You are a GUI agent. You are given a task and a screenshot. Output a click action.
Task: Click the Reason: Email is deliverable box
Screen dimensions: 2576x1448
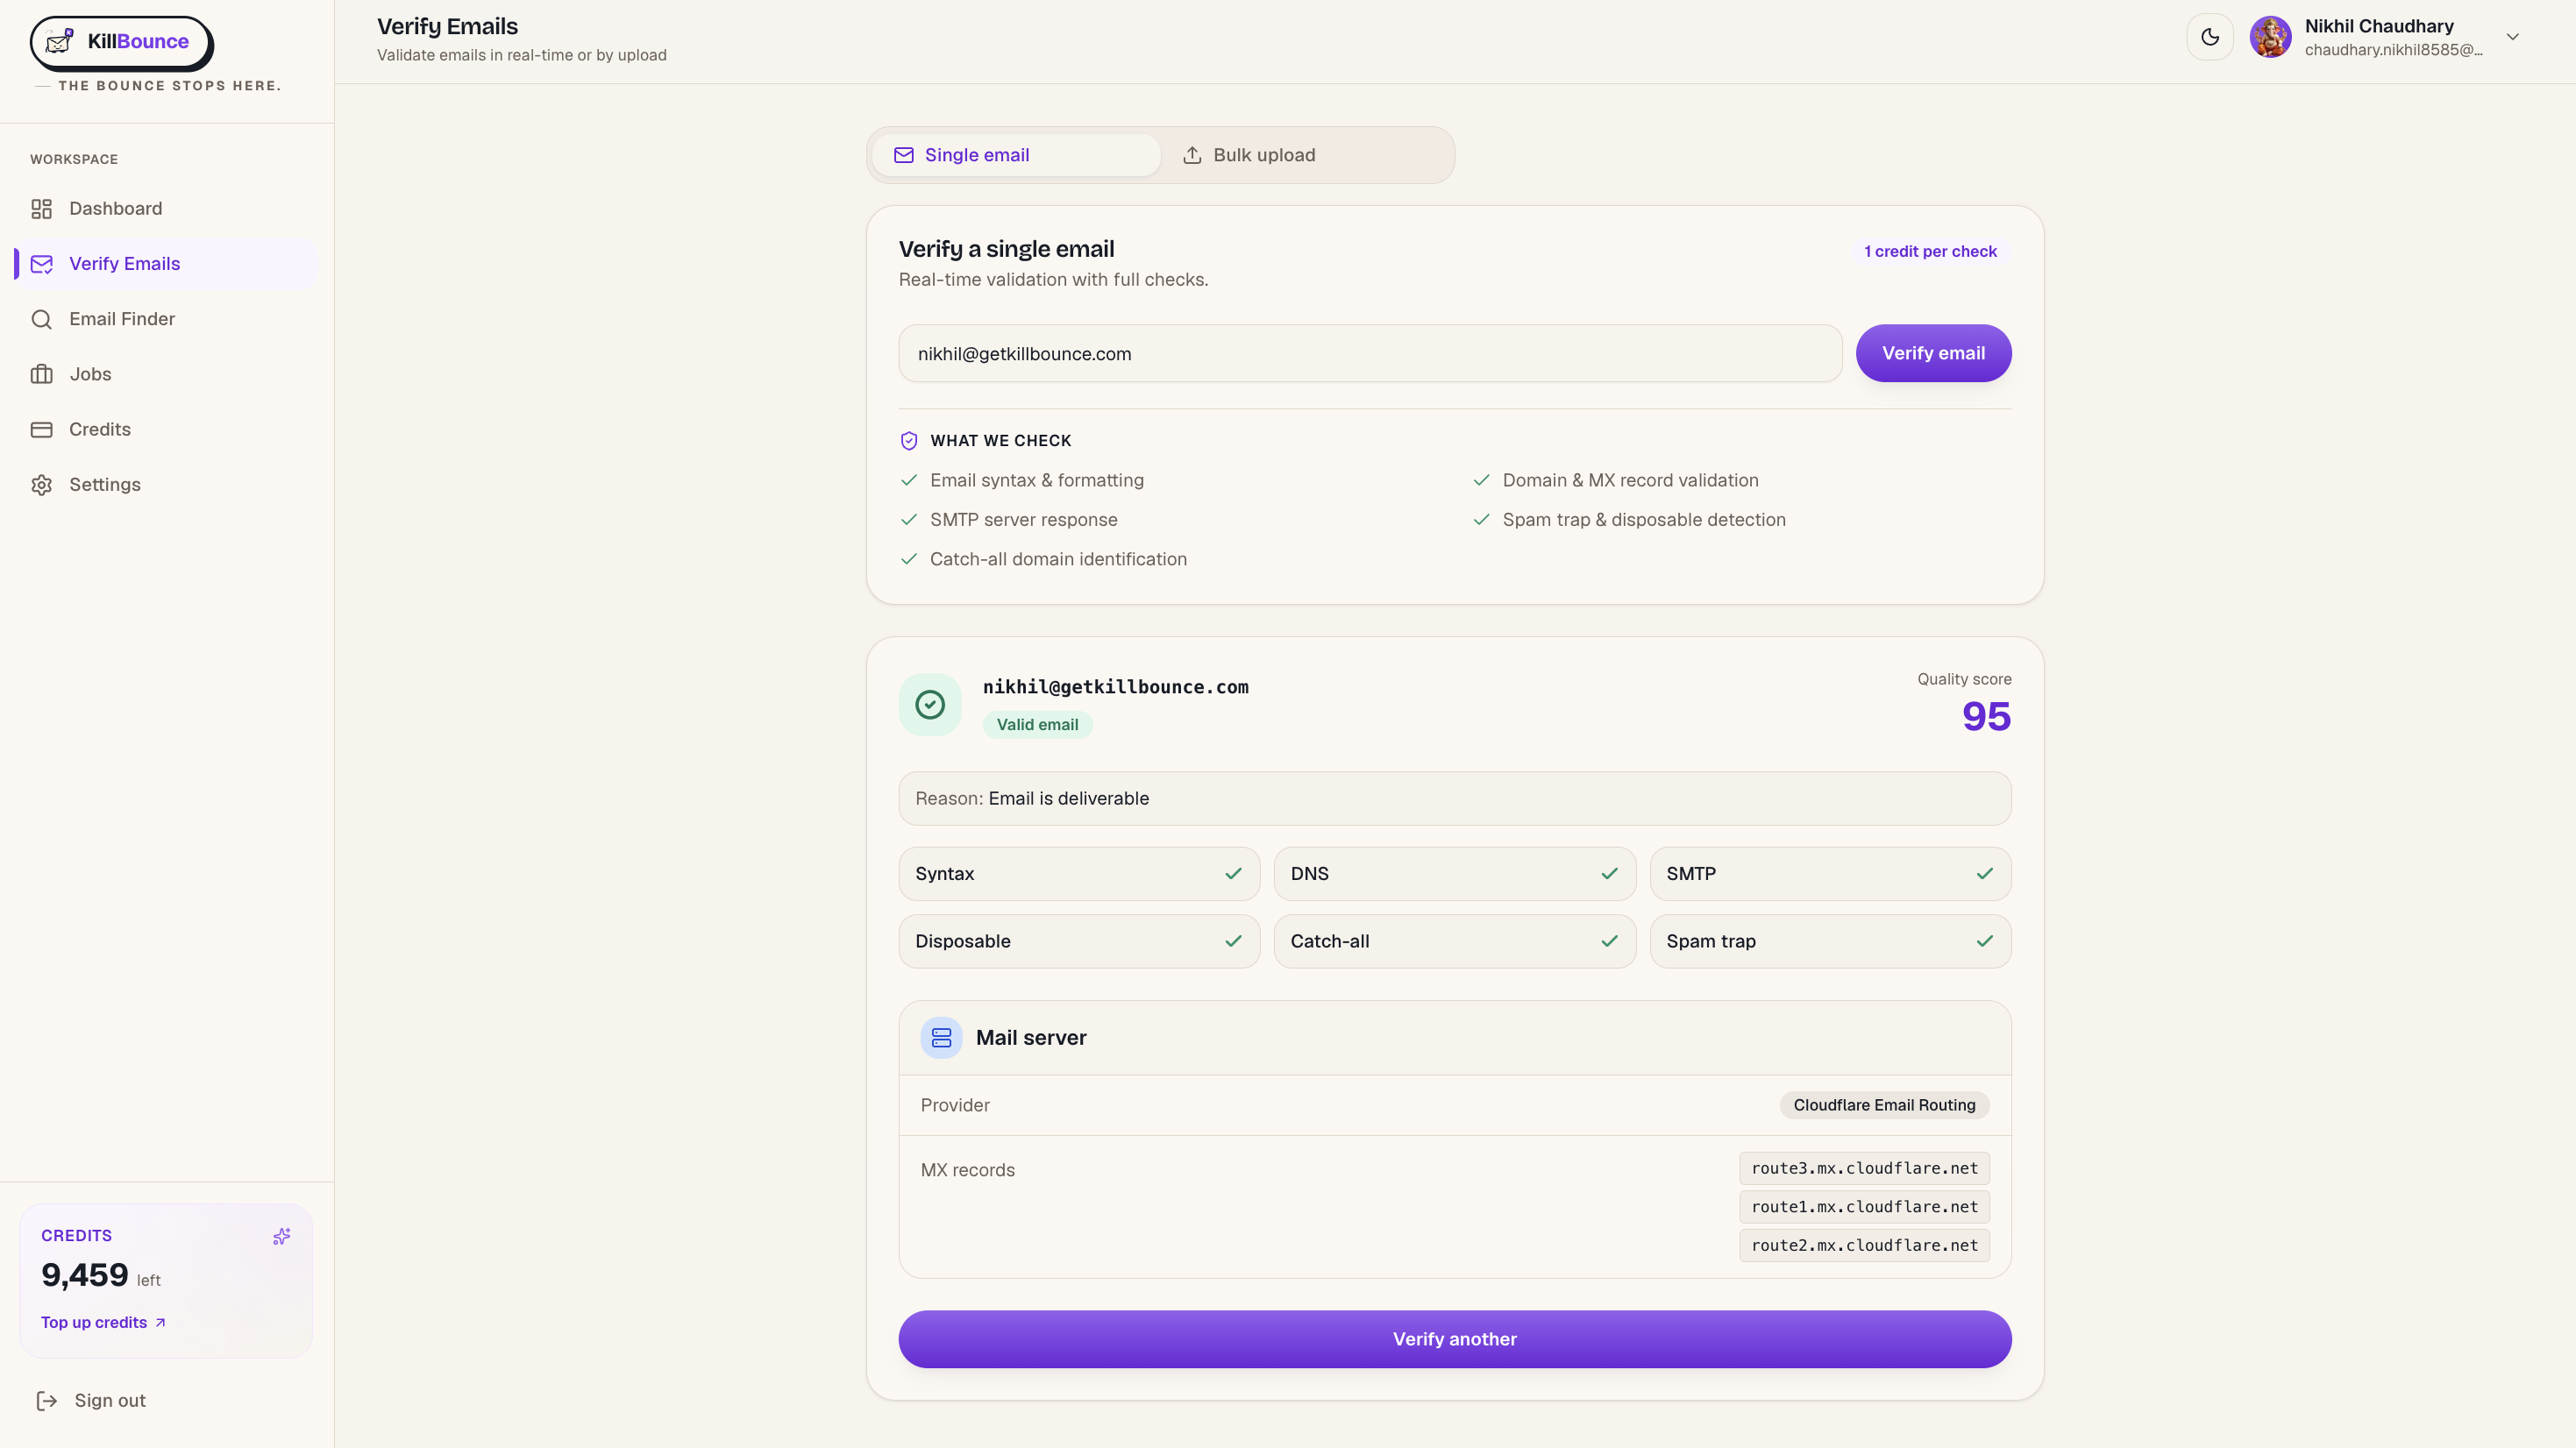(1455, 798)
